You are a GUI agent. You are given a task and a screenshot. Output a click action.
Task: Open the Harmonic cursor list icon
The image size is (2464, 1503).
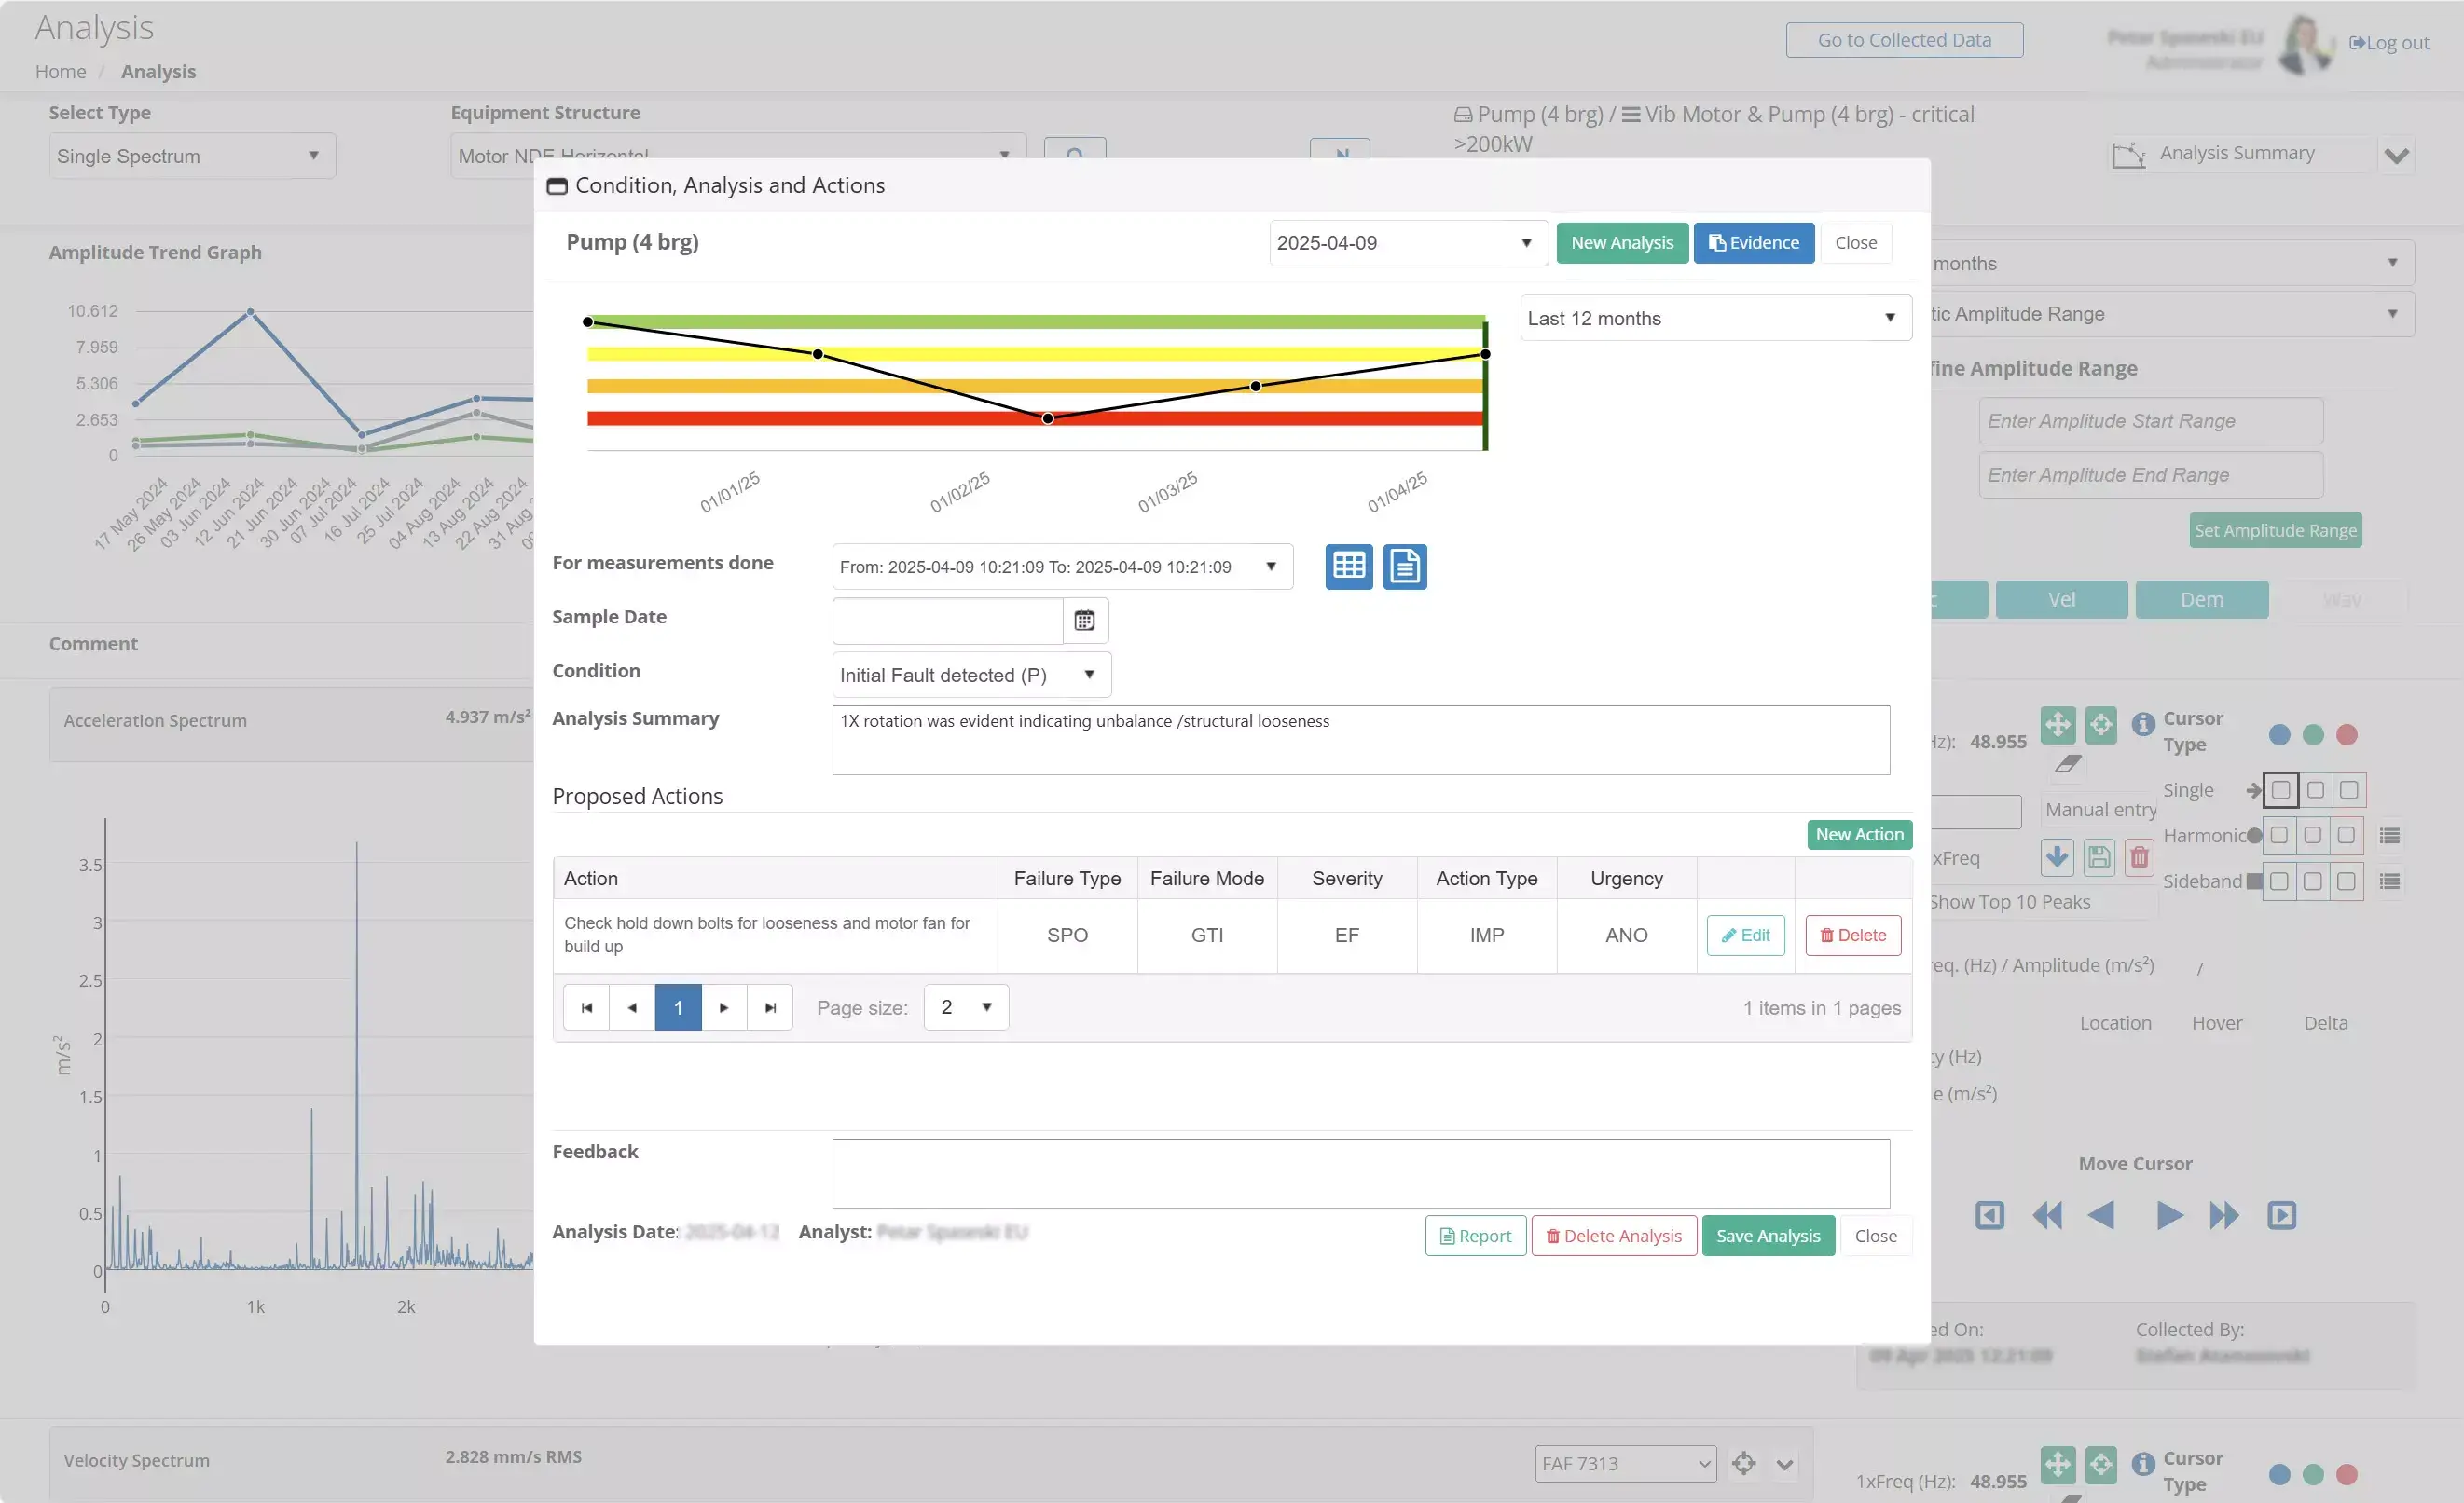click(x=2389, y=836)
